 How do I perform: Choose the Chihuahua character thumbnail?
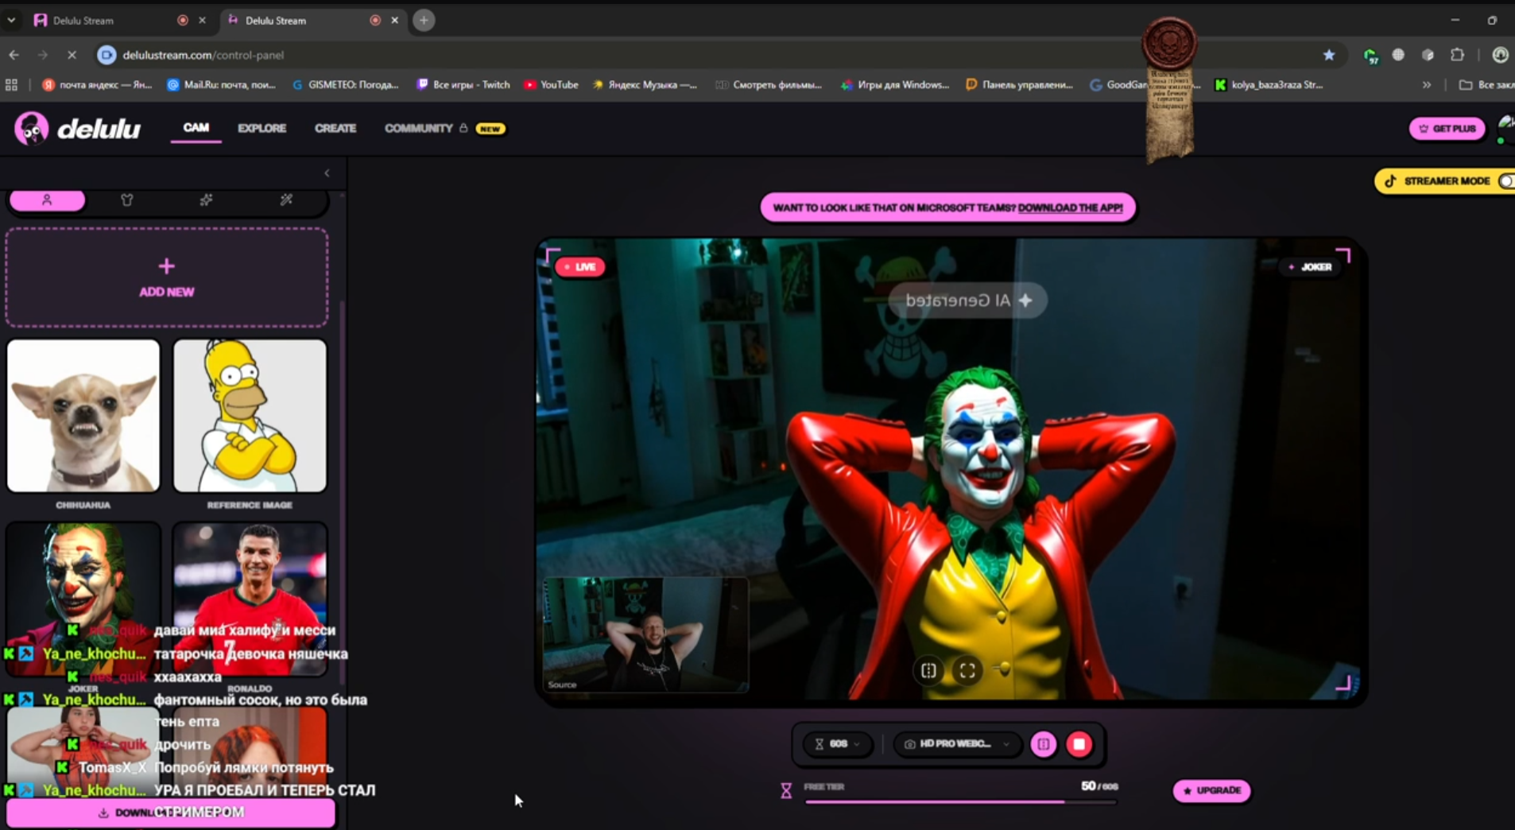click(x=83, y=416)
